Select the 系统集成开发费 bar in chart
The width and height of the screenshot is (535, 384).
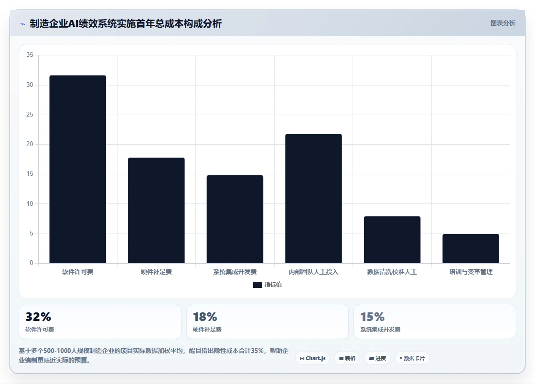pos(235,219)
